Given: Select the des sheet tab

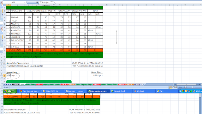Looking at the screenshot, I should click(115, 85).
